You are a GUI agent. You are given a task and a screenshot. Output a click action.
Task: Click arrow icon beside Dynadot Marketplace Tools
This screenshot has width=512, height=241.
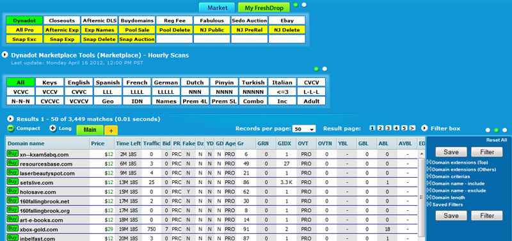[5, 55]
